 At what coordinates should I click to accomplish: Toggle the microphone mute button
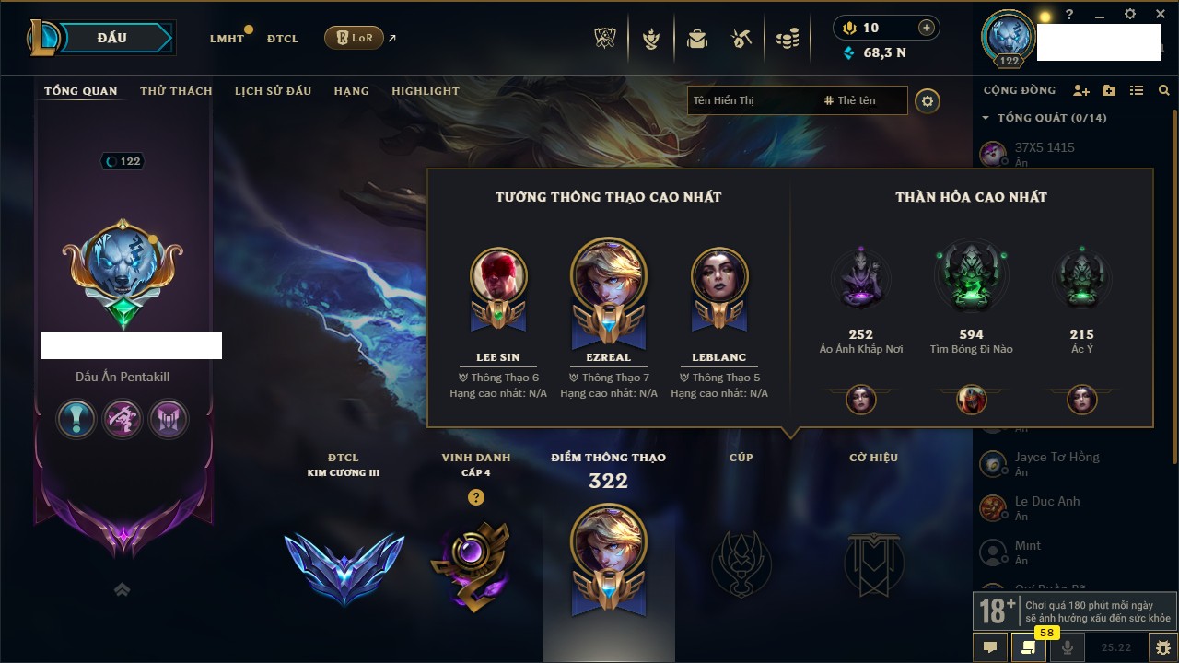(x=1068, y=647)
